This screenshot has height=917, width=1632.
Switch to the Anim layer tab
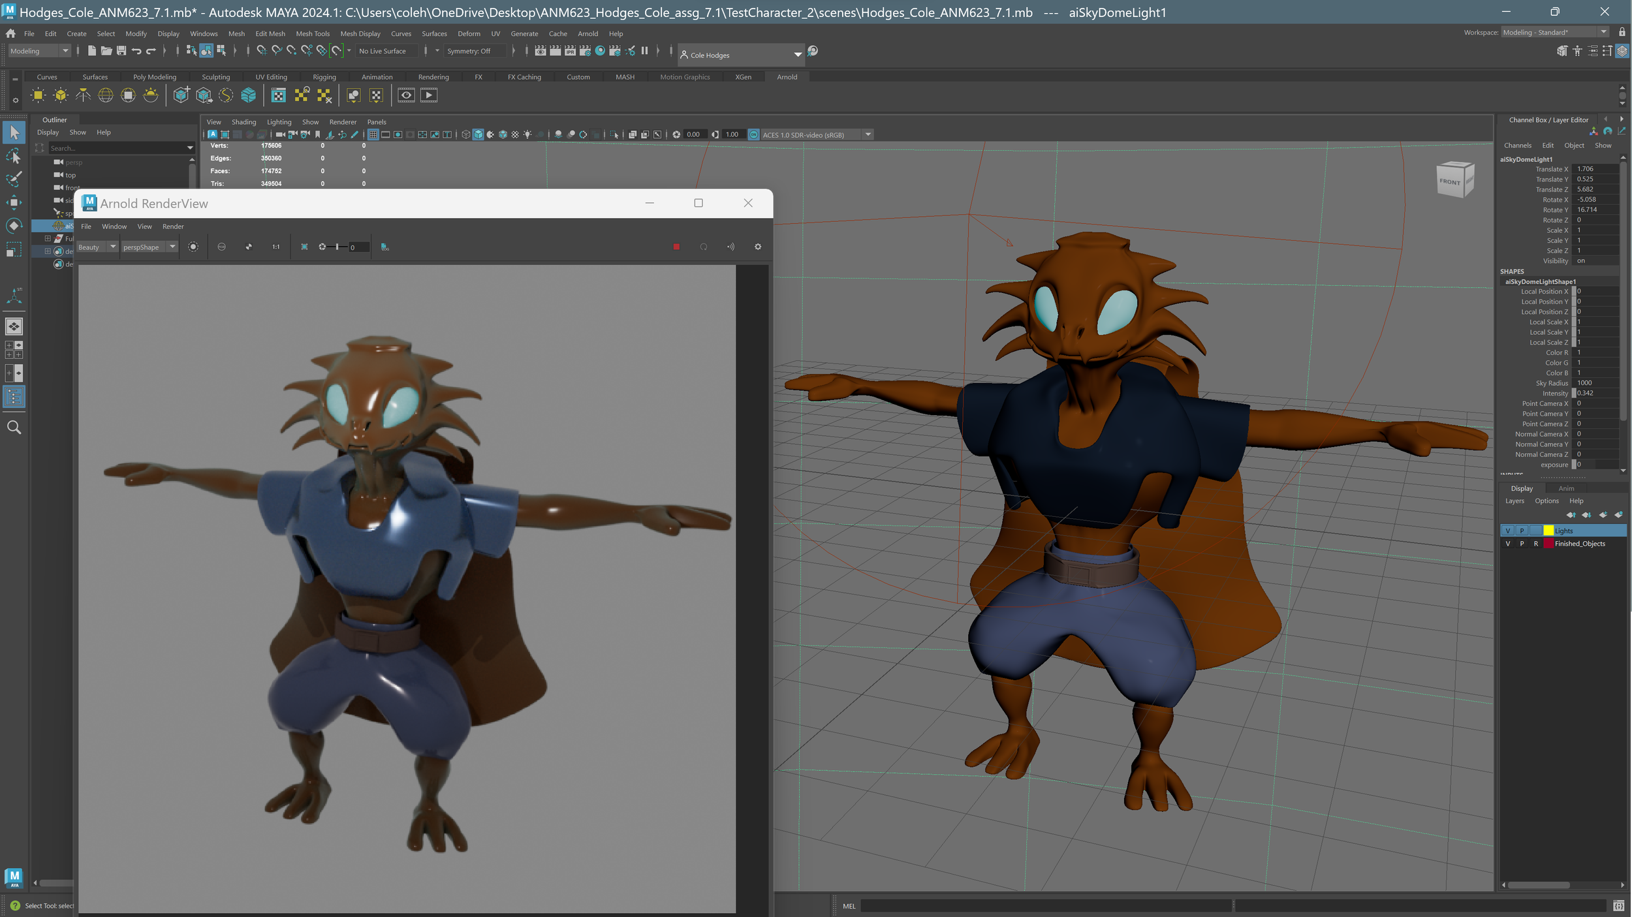coord(1566,488)
